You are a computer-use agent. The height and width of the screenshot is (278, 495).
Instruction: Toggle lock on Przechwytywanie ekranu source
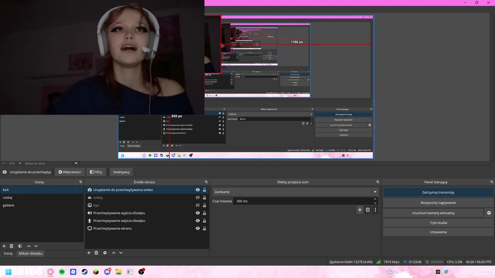pyautogui.click(x=204, y=229)
